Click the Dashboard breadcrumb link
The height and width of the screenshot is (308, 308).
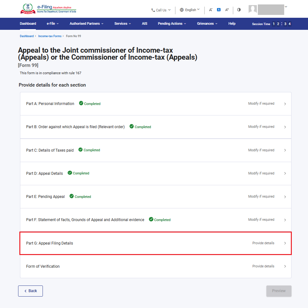coord(27,36)
